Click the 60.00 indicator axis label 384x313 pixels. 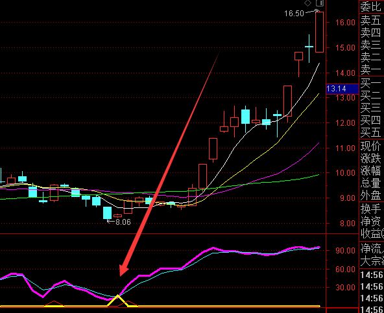click(x=345, y=270)
